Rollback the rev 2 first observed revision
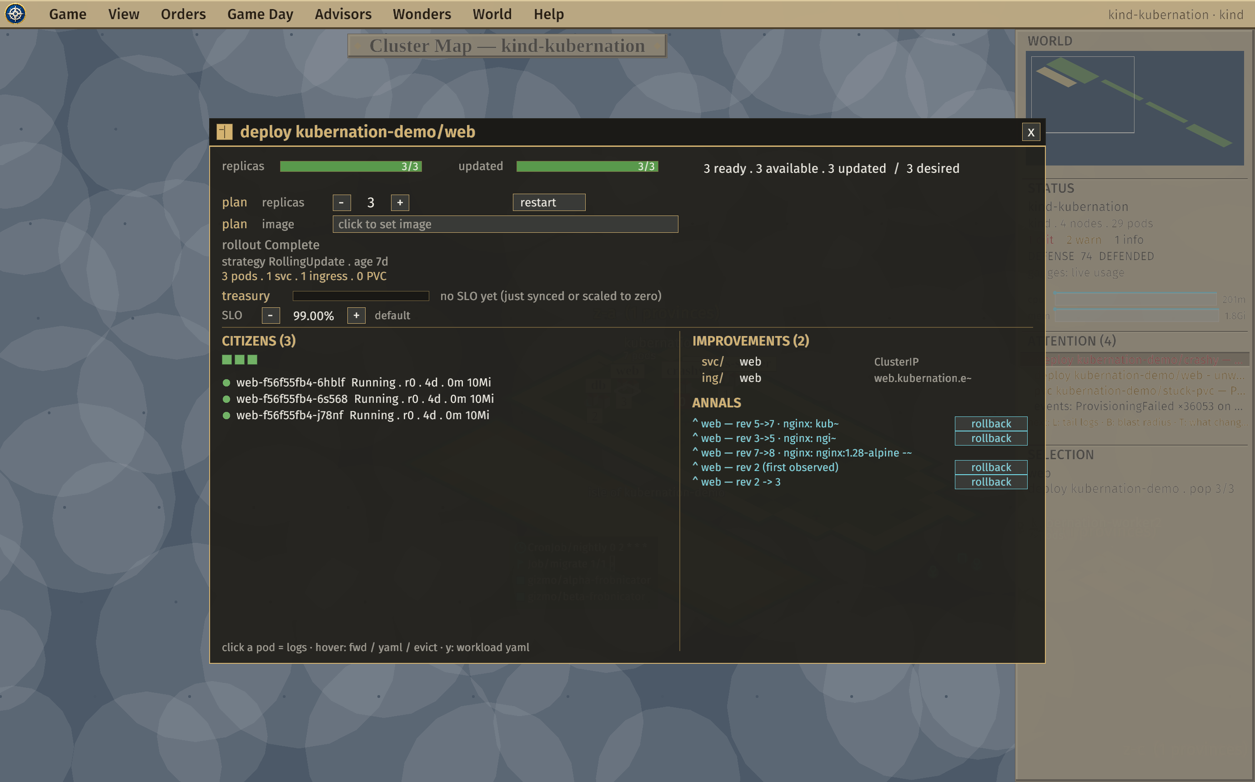The width and height of the screenshot is (1255, 782). click(x=990, y=467)
